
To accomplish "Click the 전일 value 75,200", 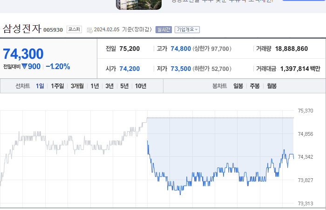I will (x=129, y=49).
